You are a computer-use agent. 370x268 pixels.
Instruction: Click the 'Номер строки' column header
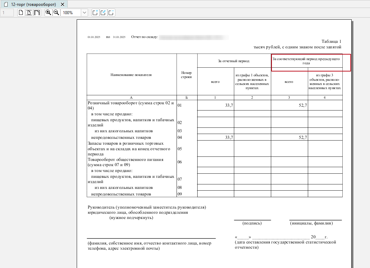[186, 75]
